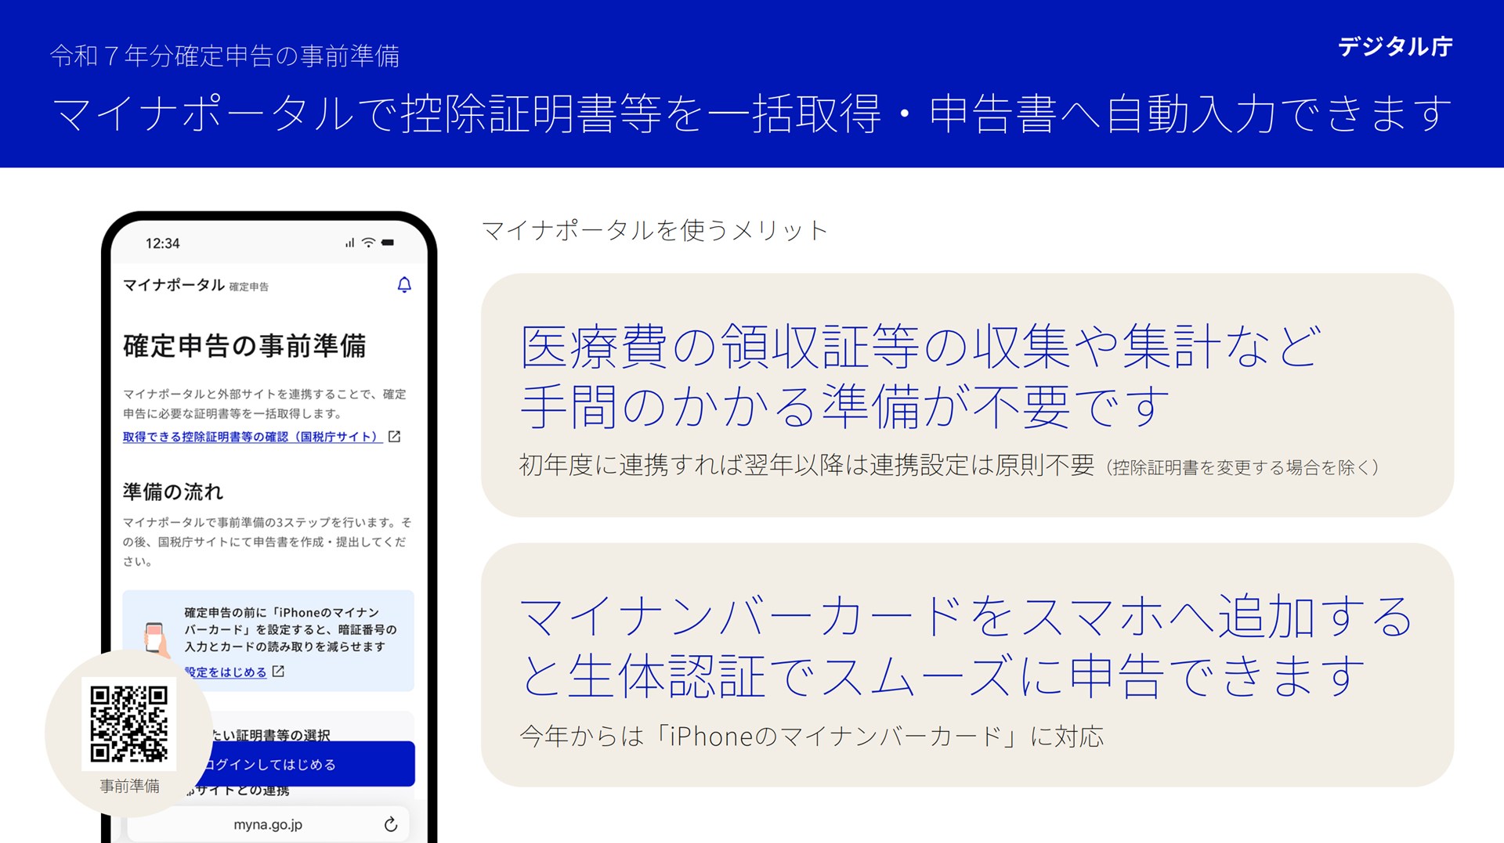Screen dimensions: 1504x843
Task: Click the ログインしてはじめる button
Action: 305,764
